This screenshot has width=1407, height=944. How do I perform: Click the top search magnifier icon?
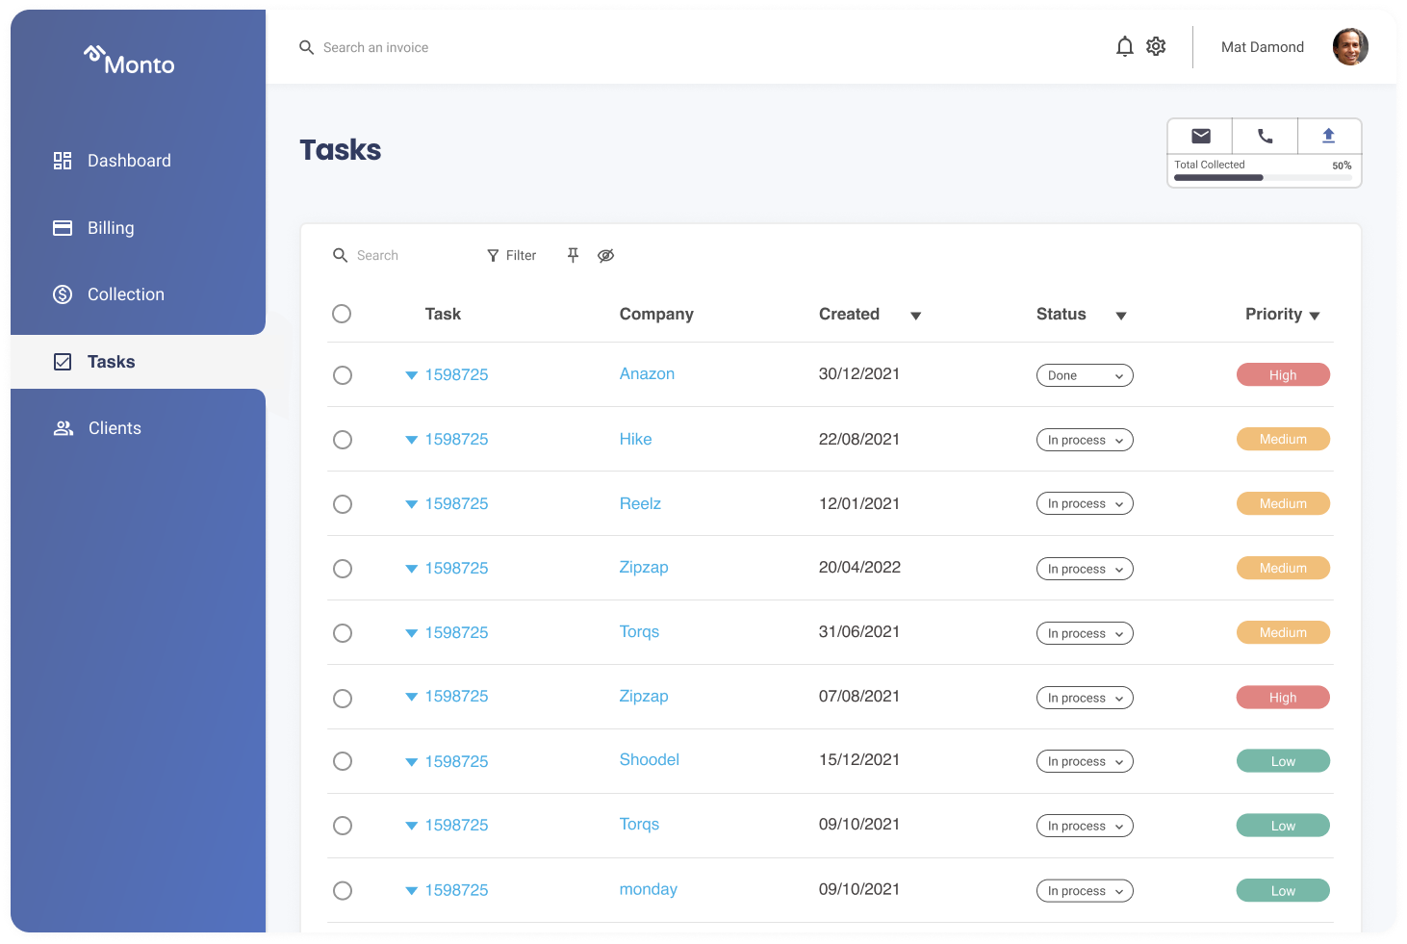coord(306,47)
